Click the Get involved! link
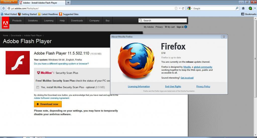This screenshot has width=257, height=138. 187,78
